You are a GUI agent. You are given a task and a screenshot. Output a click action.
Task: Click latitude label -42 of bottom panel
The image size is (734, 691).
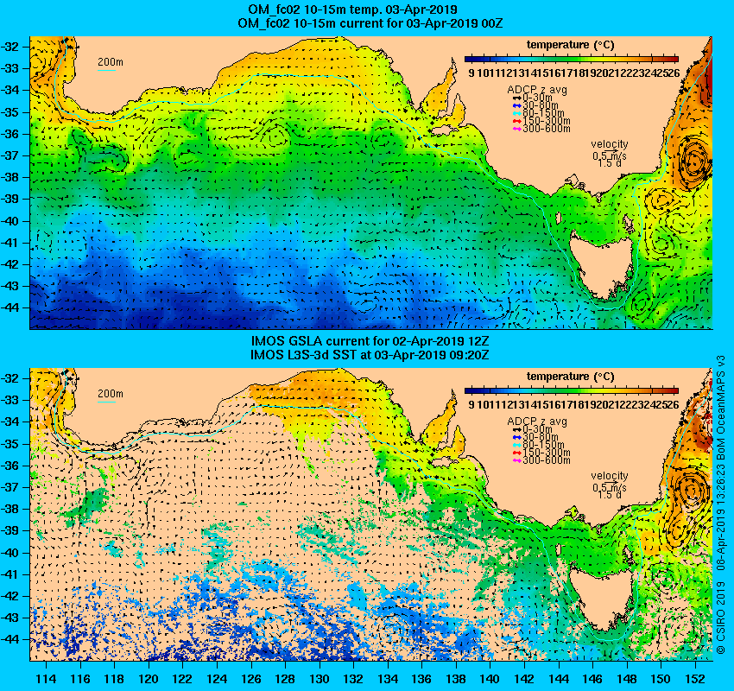10,596
